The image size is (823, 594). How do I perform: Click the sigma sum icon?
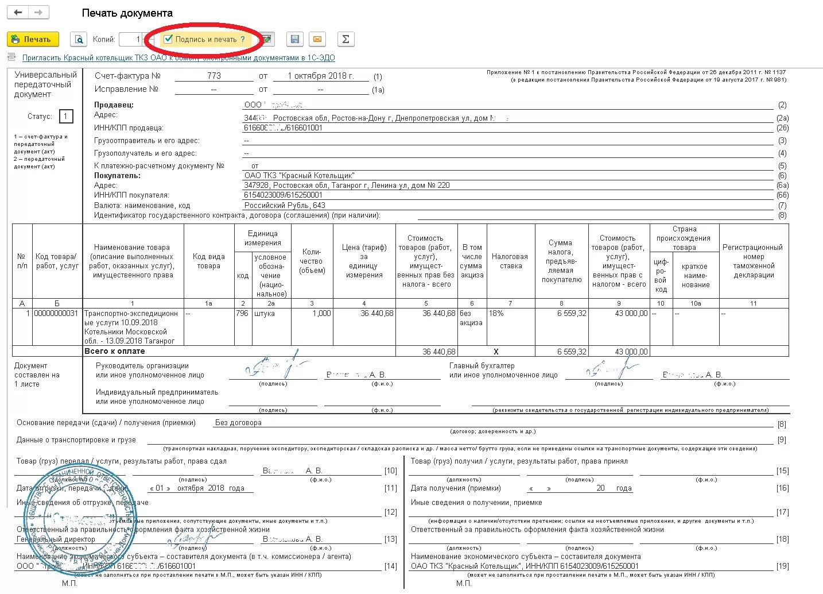pyautogui.click(x=345, y=39)
